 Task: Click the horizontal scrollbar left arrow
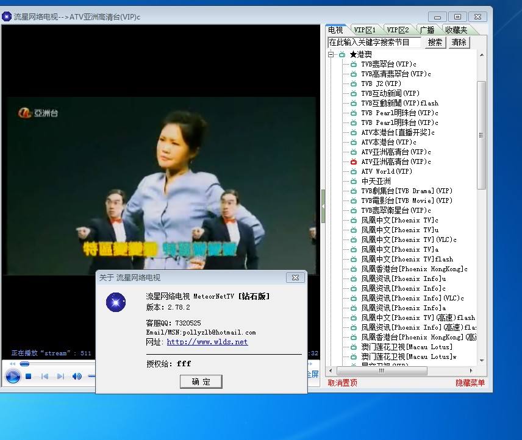[331, 371]
